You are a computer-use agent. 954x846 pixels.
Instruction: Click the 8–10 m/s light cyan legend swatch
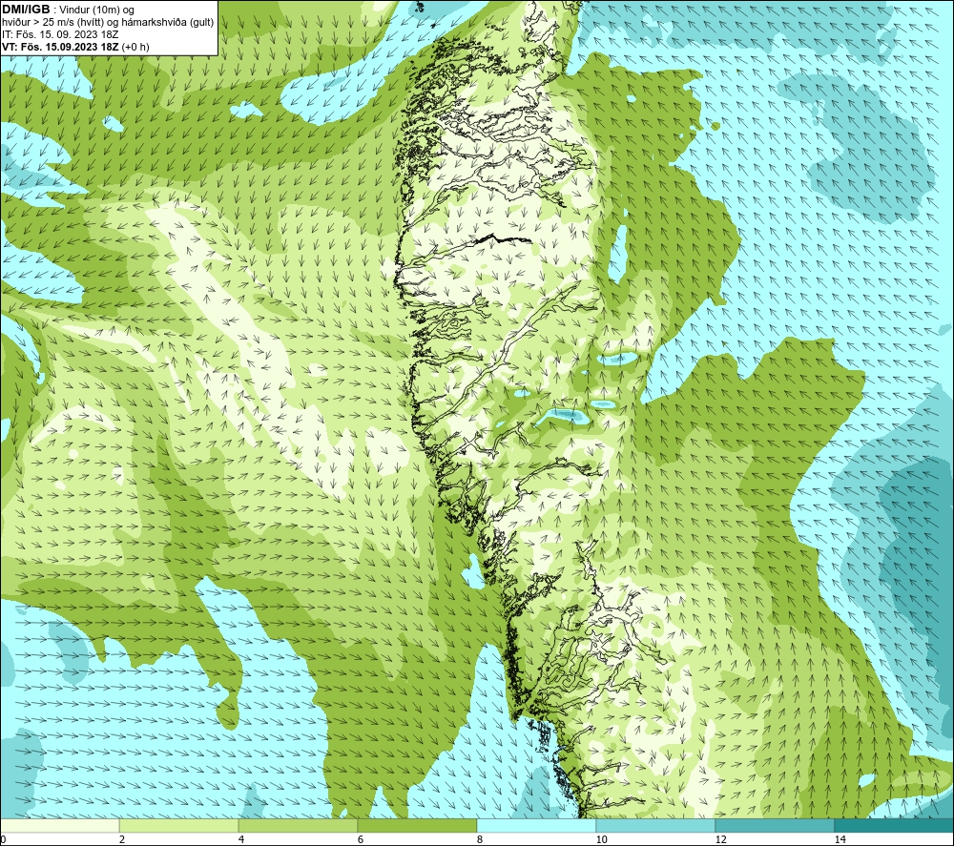[x=536, y=825]
